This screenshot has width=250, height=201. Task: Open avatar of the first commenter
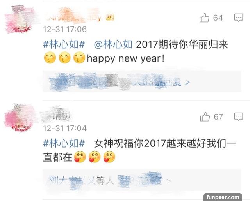point(20,19)
